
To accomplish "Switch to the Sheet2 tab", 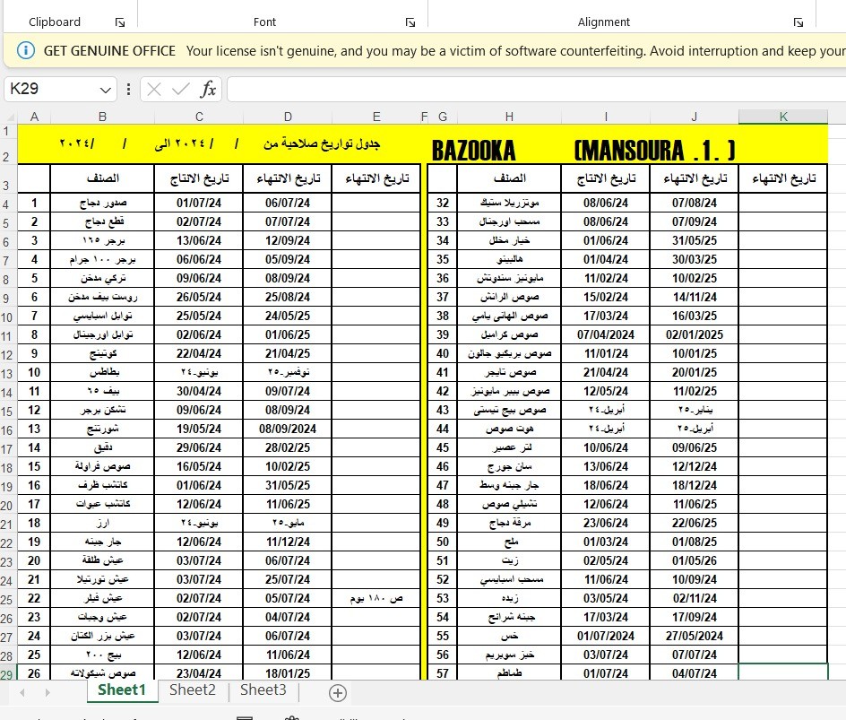I will [193, 690].
